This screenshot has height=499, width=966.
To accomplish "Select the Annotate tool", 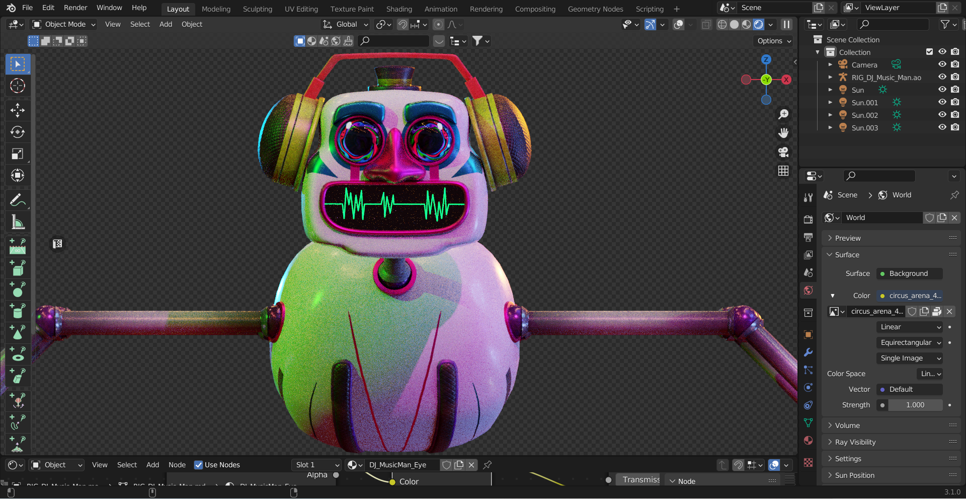I will [x=18, y=200].
